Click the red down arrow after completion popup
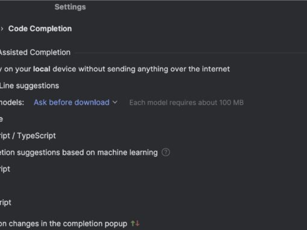The height and width of the screenshot is (230, 307). pyautogui.click(x=137, y=223)
